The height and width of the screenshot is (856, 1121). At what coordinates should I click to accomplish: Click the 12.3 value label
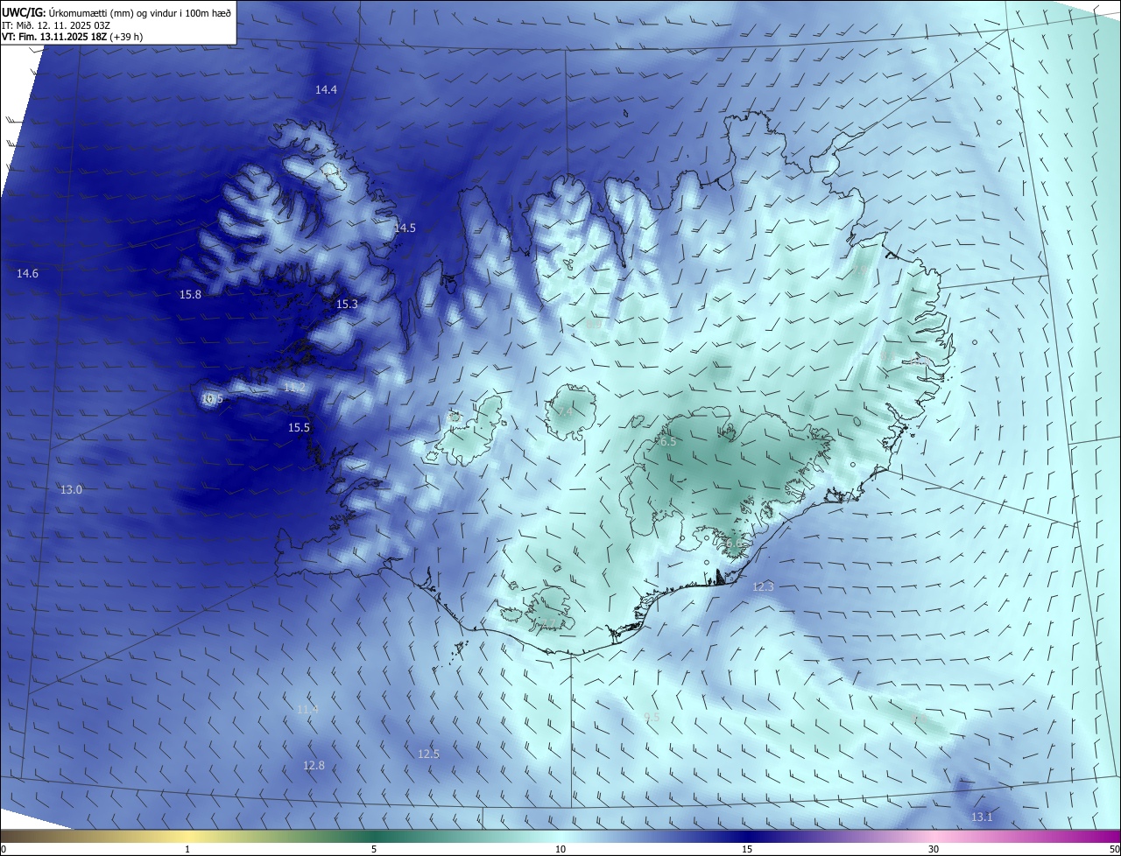coord(763,586)
